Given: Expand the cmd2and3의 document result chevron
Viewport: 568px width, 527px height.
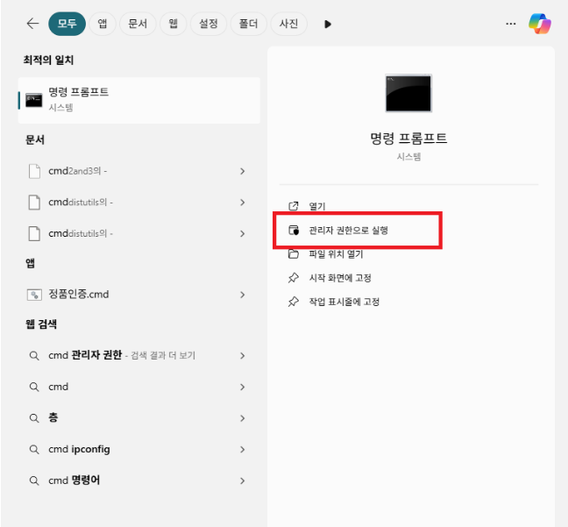Looking at the screenshot, I should tap(242, 171).
